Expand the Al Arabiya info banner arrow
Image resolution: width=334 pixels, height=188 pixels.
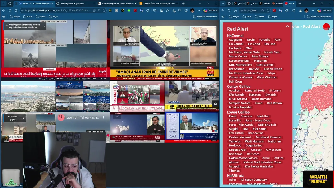pyautogui.click(x=44, y=26)
